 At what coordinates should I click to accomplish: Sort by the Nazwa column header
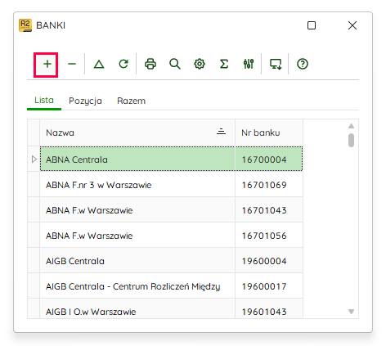(137, 133)
